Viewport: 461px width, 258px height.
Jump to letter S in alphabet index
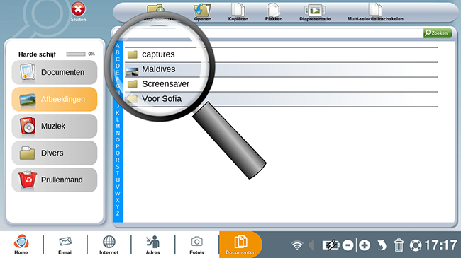[x=118, y=167]
